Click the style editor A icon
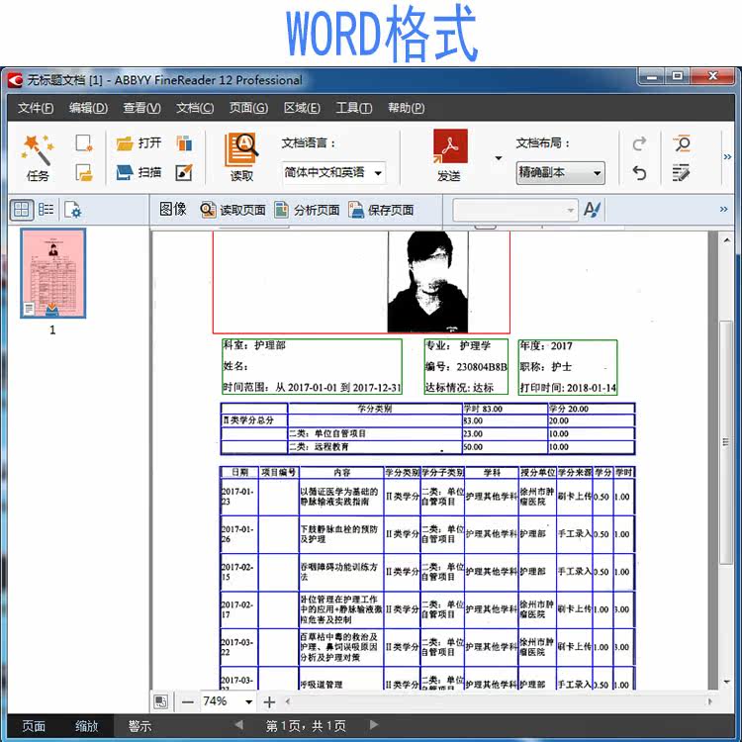 (592, 209)
